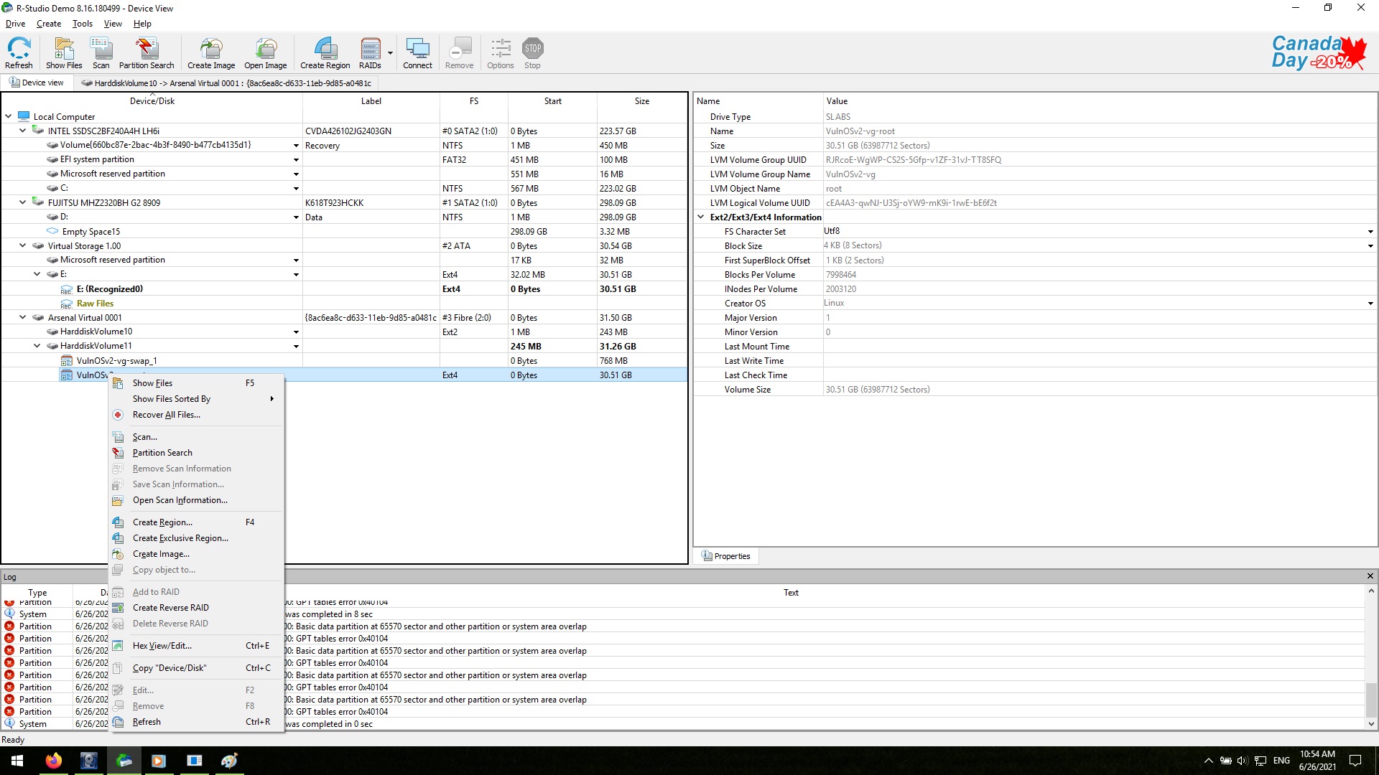Switch to the Device view tab

click(37, 83)
